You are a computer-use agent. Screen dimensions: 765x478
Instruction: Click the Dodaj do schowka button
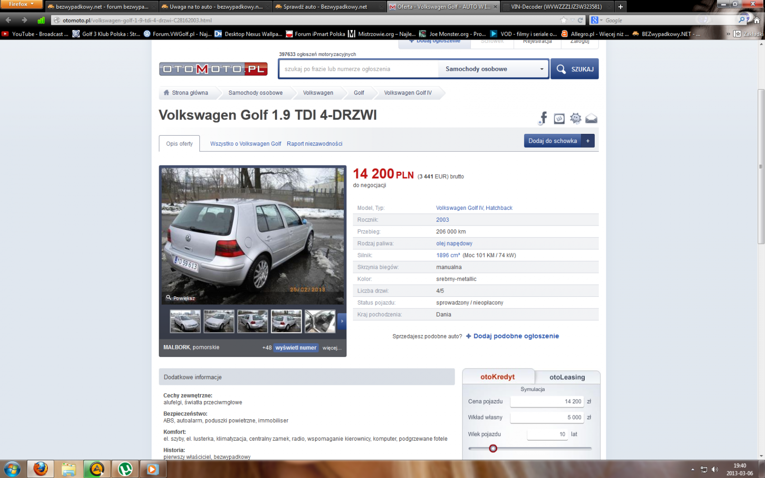(553, 141)
